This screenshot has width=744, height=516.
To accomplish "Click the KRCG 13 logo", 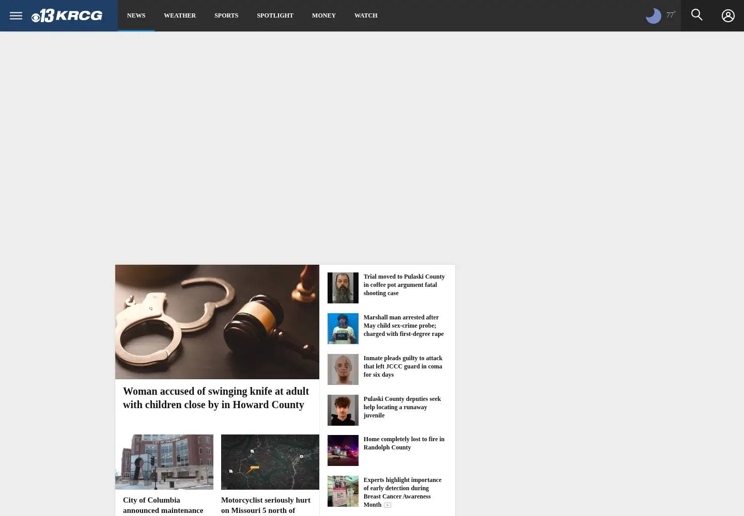I will (67, 15).
